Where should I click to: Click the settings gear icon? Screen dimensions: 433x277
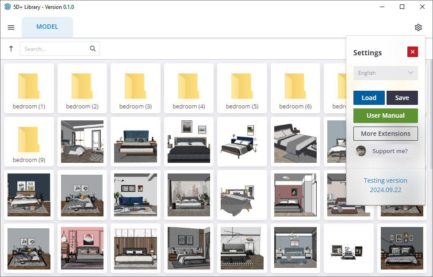418,27
